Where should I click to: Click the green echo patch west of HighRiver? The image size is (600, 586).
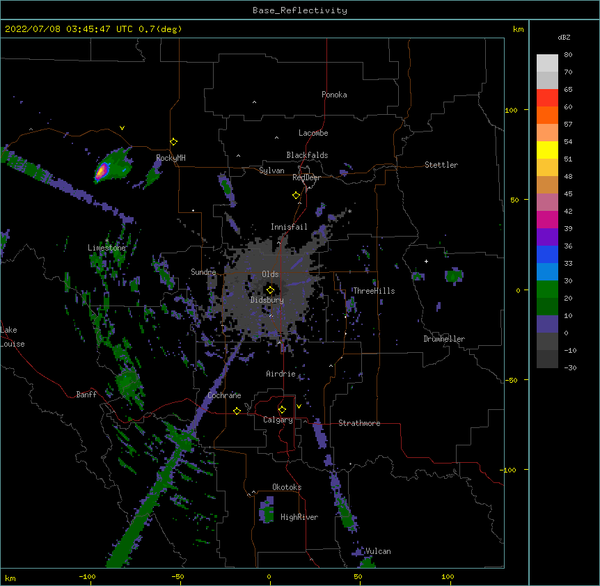(267, 511)
